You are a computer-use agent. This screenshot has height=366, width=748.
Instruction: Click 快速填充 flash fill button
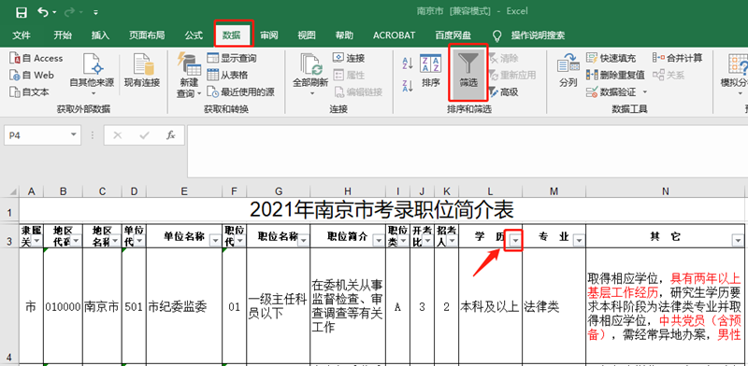pyautogui.click(x=611, y=58)
